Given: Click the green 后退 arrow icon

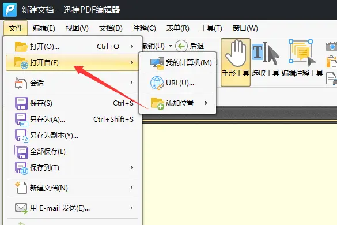Looking at the screenshot, I should tap(181, 46).
